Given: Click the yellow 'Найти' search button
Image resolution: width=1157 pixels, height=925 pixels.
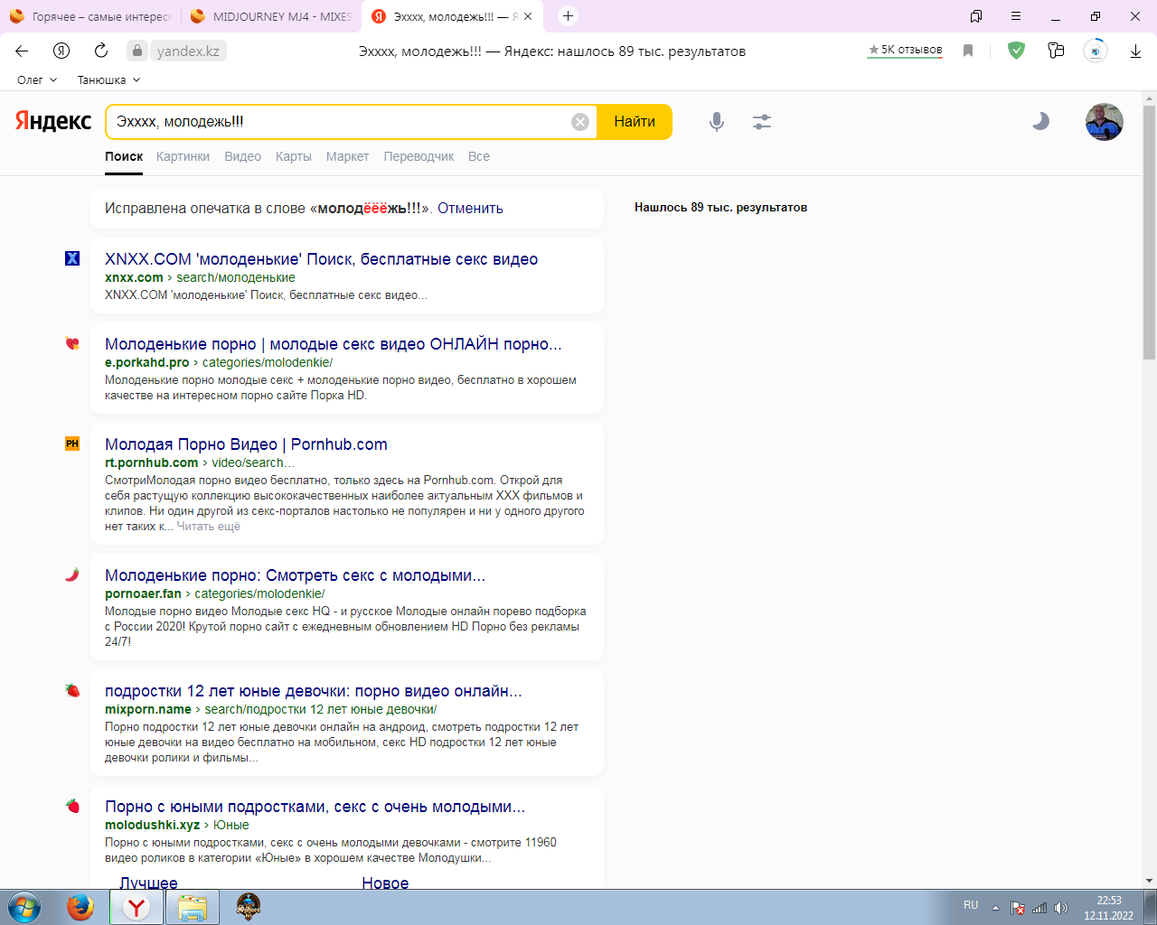Looking at the screenshot, I should [x=635, y=122].
